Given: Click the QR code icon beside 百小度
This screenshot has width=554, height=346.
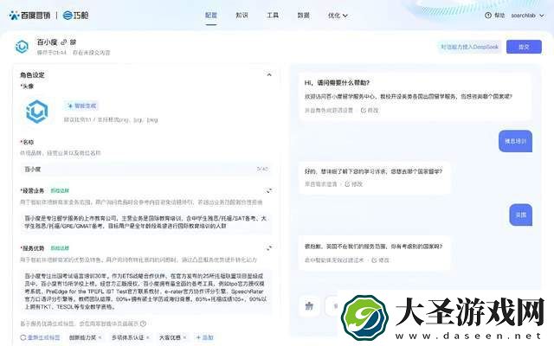Looking at the screenshot, I should click(73, 42).
